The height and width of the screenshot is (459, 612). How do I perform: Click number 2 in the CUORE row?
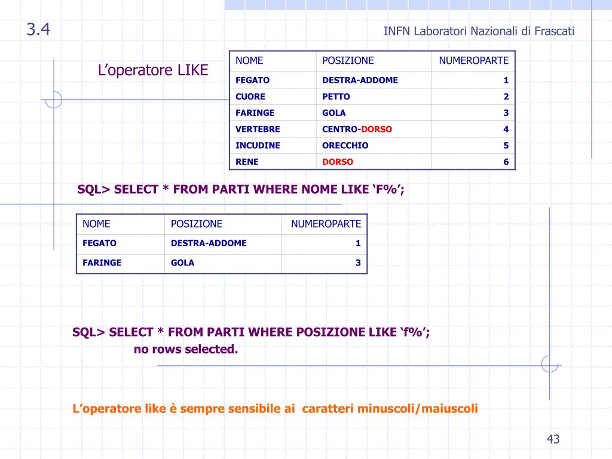point(506,96)
